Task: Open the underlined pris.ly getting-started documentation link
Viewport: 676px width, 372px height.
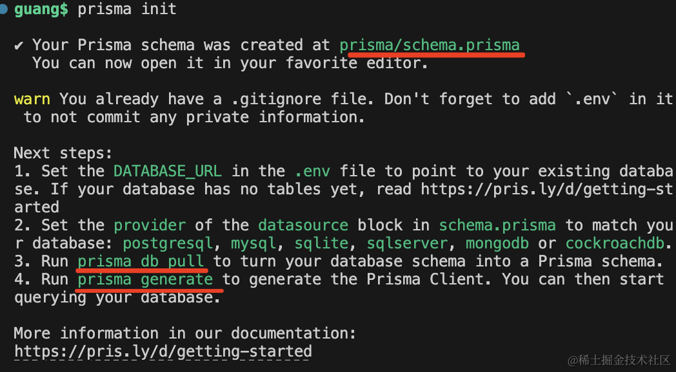Action: (163, 351)
